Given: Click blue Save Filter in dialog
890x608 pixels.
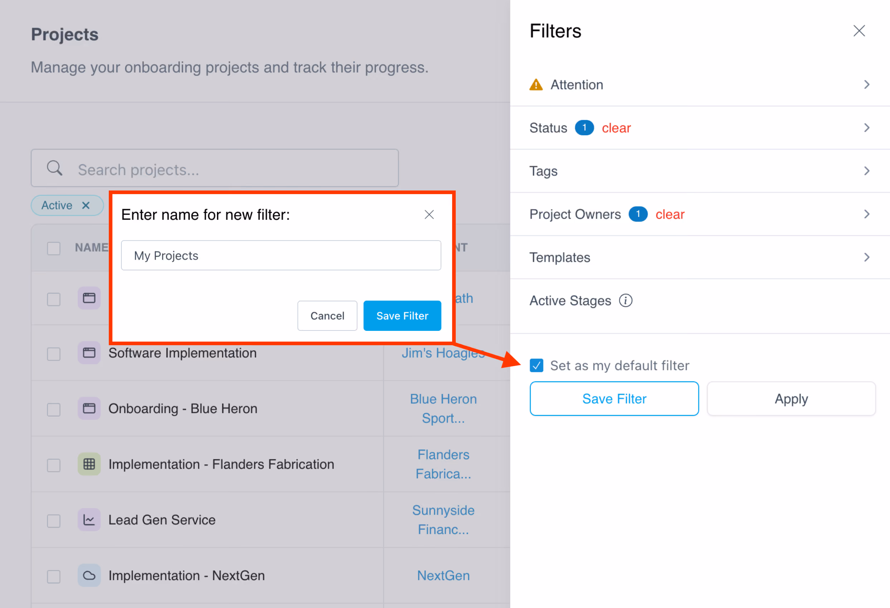Looking at the screenshot, I should (x=402, y=316).
